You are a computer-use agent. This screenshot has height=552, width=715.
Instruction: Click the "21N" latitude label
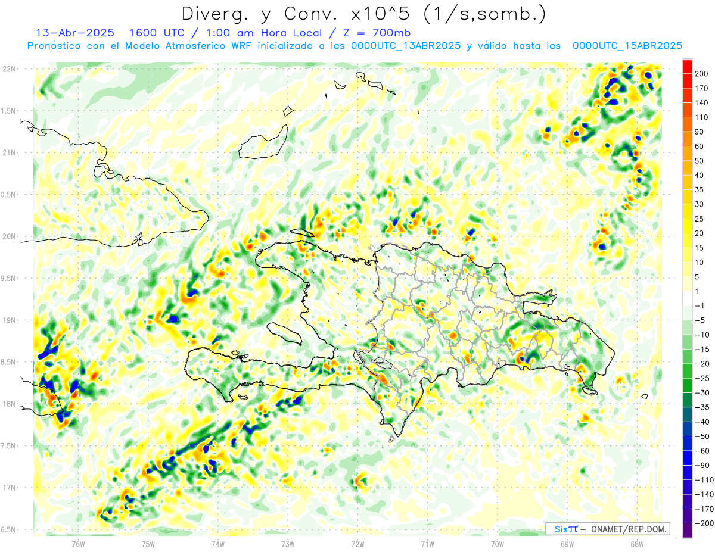click(10, 152)
